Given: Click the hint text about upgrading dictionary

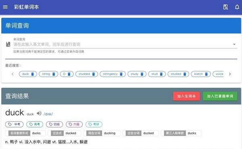Looking at the screenshot, I should click(x=49, y=52).
